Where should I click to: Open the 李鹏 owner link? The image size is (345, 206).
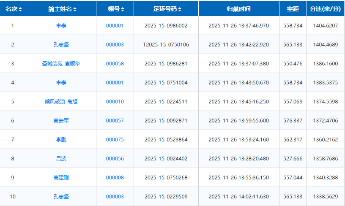[x=61, y=140]
